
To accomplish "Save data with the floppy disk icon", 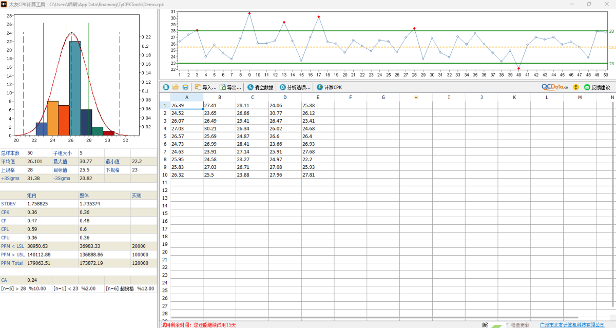I will coord(185,87).
